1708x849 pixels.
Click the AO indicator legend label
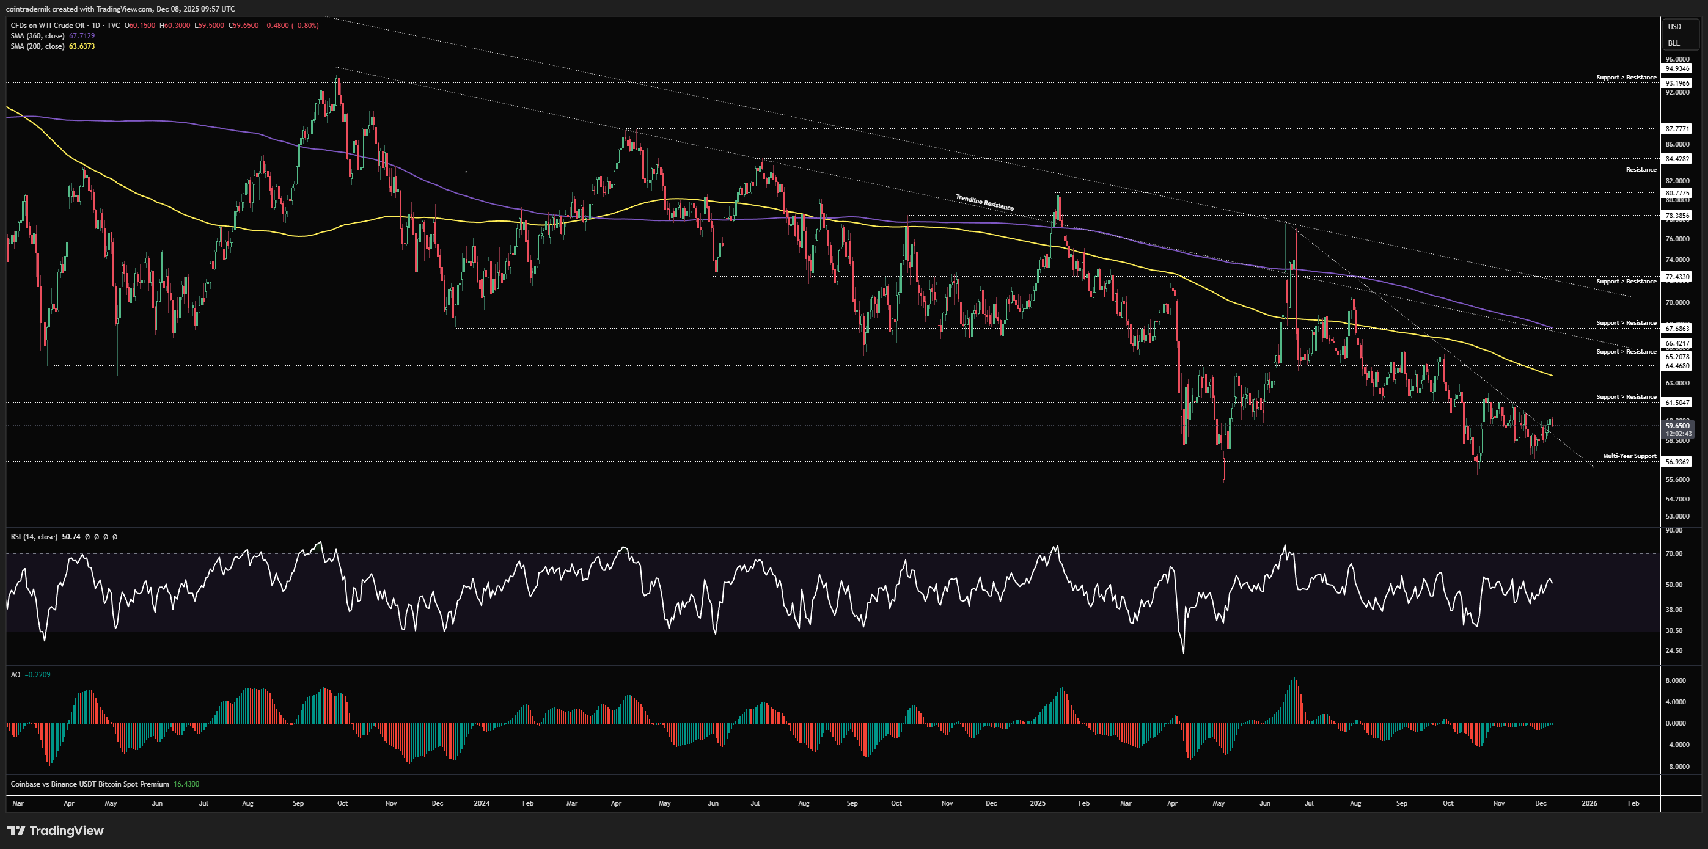coord(15,675)
